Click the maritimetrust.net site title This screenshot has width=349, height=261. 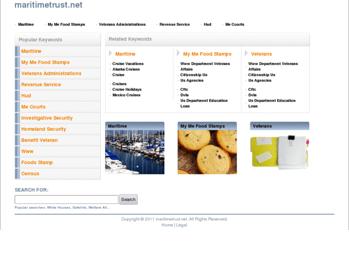(48, 5)
